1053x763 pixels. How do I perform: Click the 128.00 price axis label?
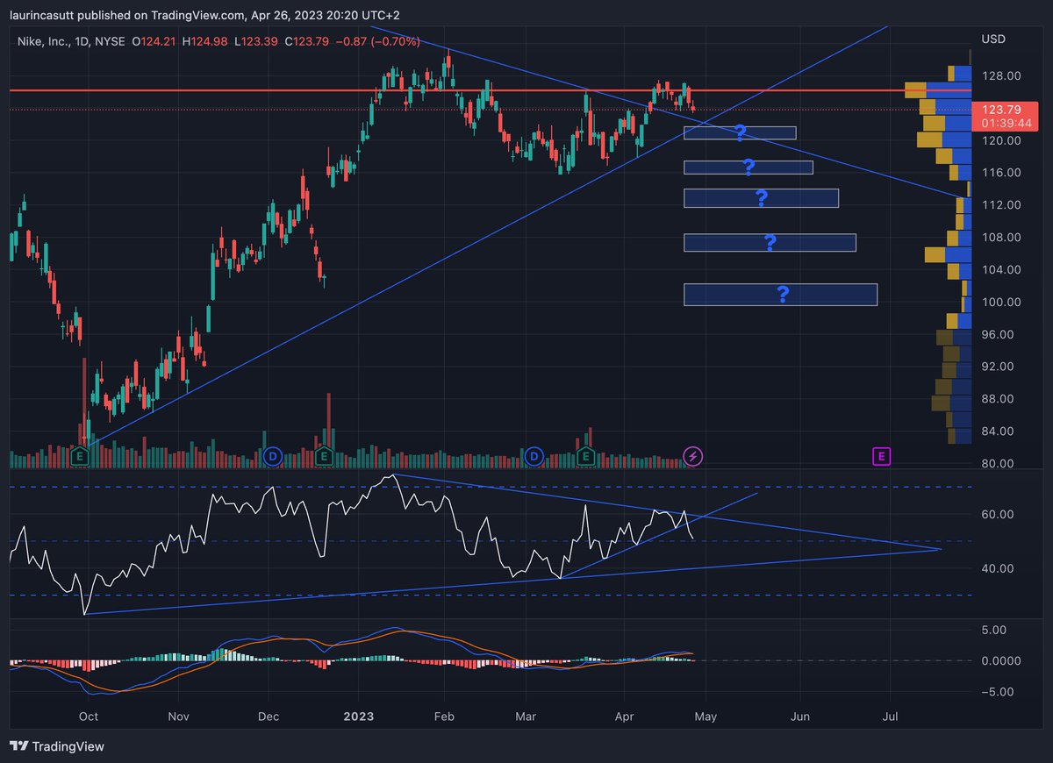[1000, 76]
